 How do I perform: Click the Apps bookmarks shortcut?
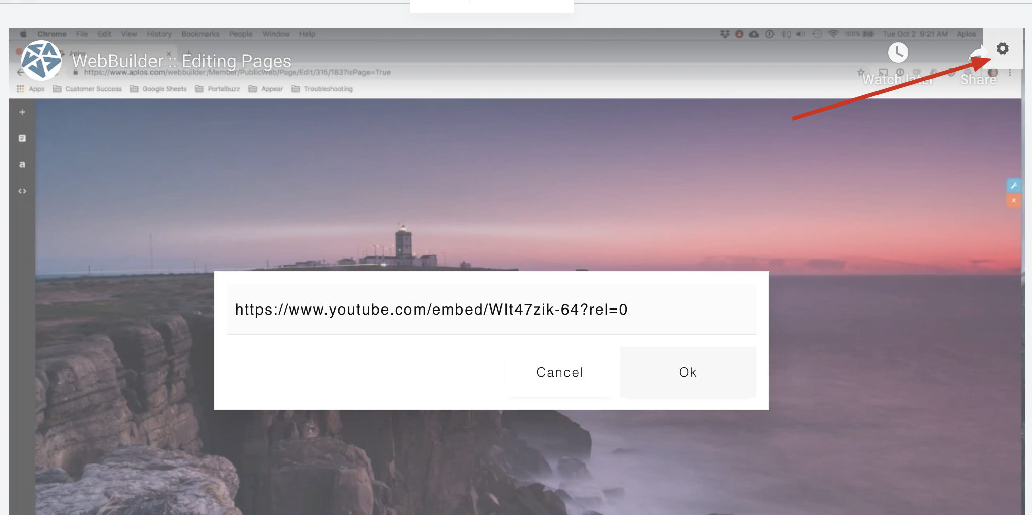pos(31,89)
